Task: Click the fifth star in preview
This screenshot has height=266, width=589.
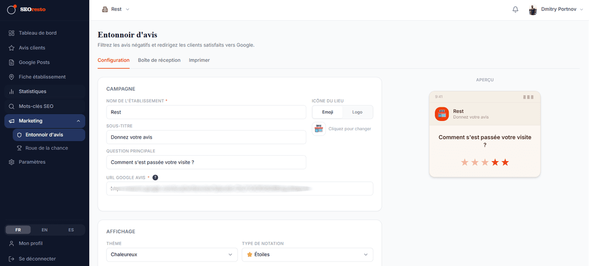Action: click(505, 162)
